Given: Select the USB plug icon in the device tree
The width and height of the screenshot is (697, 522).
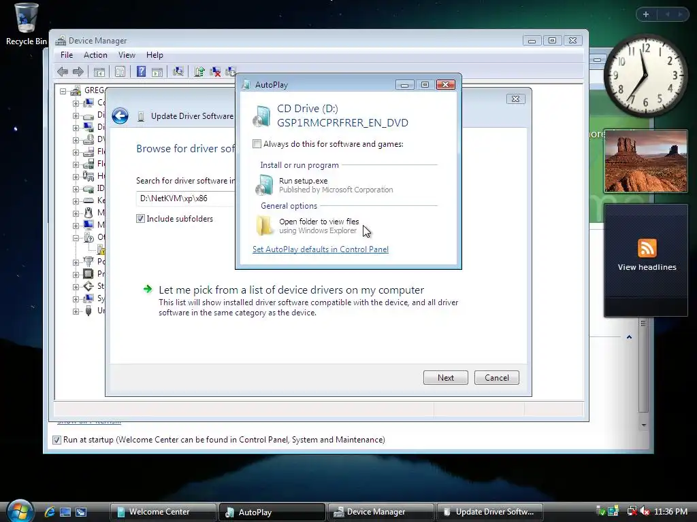Looking at the screenshot, I should [x=88, y=310].
